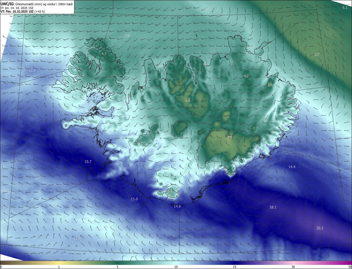
Task: Click the '10' tick label on the colour scale
Action: tap(176, 267)
